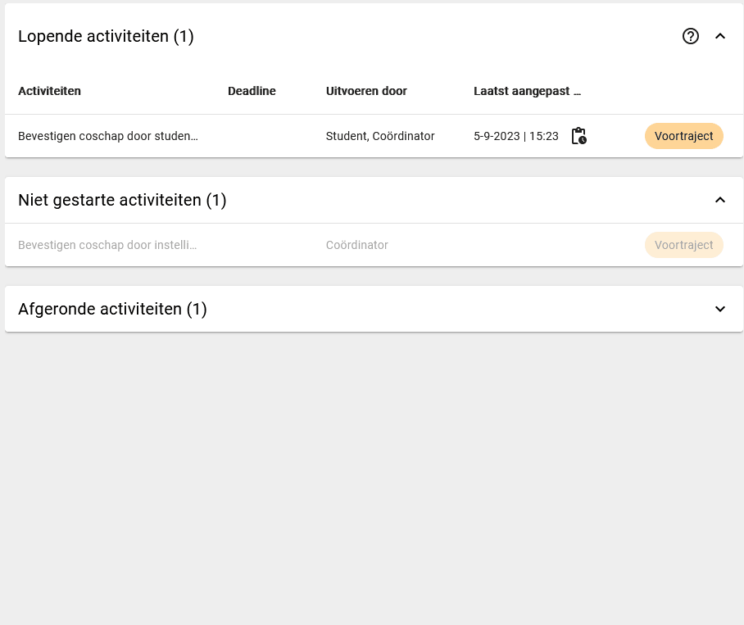Collapse the Niet gestarte activiteiten section
This screenshot has width=744, height=625.
(x=720, y=199)
